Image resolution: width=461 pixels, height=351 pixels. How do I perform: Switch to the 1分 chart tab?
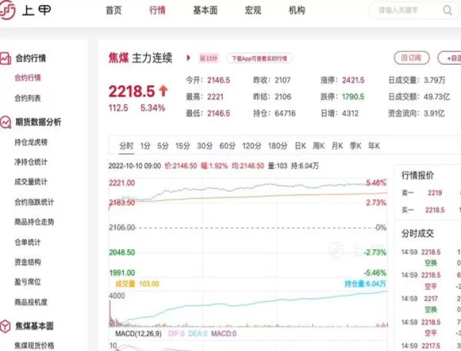pyautogui.click(x=145, y=146)
